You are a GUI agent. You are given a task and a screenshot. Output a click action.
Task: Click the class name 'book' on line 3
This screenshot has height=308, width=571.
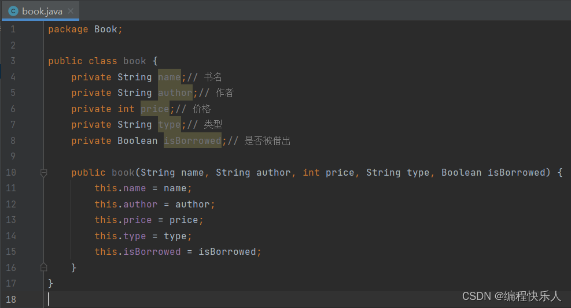(134, 61)
